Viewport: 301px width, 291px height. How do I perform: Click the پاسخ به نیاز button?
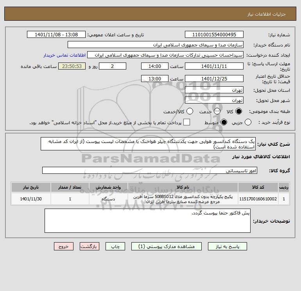[228, 246]
